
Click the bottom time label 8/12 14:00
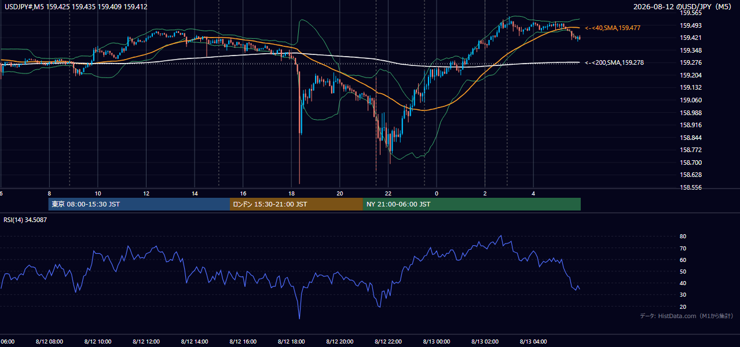[x=195, y=342]
